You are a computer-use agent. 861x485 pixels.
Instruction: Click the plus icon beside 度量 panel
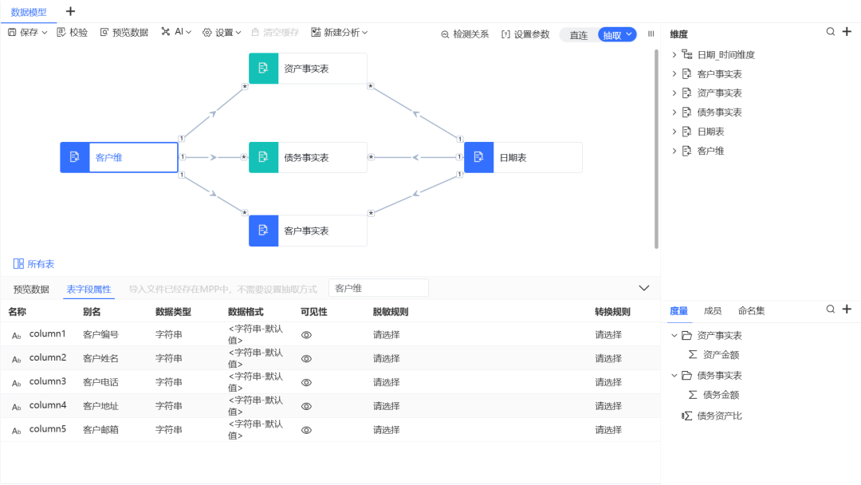tap(847, 309)
